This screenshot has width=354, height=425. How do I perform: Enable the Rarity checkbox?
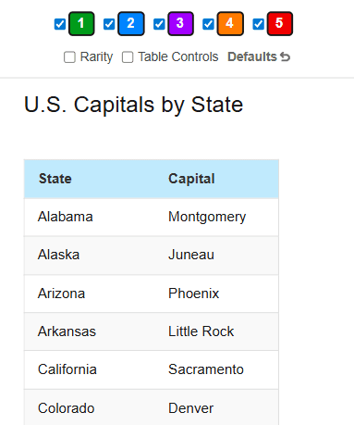(x=69, y=57)
